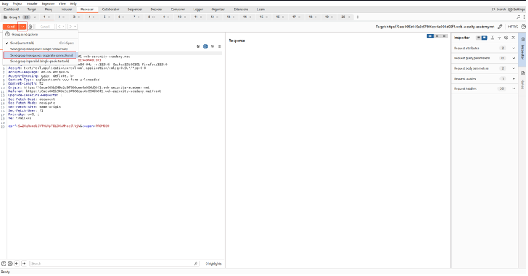Viewport: 528px width, 276px height.
Task: Collapse Group 1 with the left chevron
Action: [x=35, y=17]
